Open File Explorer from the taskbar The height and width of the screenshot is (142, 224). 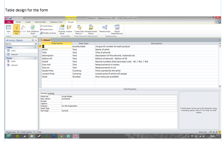32,136
